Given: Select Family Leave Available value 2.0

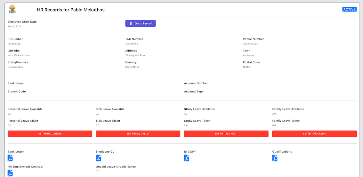Looking at the screenshot, I should (274, 114).
